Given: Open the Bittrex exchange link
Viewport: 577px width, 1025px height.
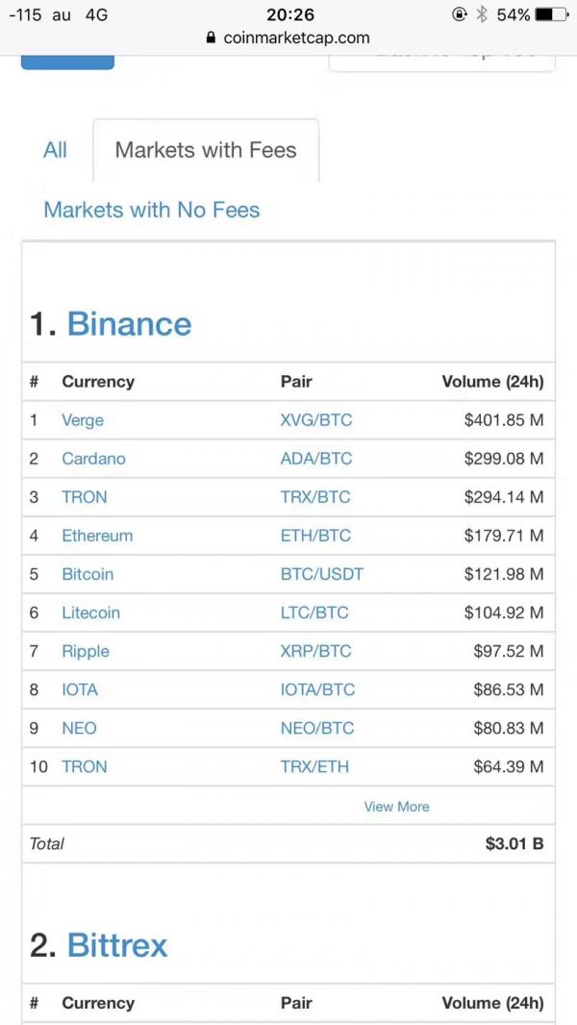Looking at the screenshot, I should tap(117, 945).
